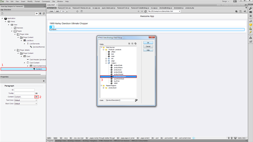
Task: Open the Modify menu
Action: [x=30, y=2]
